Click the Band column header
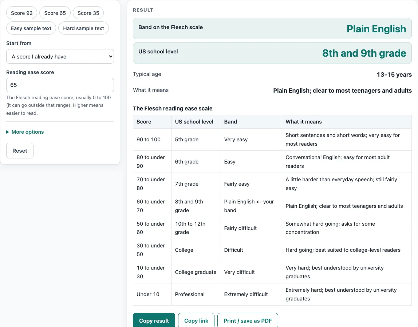This screenshot has width=418, height=327. click(251, 122)
